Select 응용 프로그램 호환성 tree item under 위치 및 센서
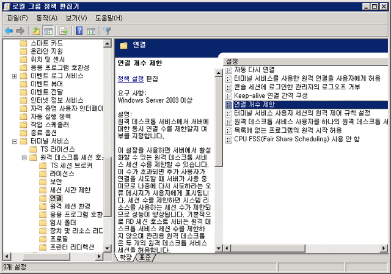Viewport: 391px width, 274px height. [x=60, y=68]
